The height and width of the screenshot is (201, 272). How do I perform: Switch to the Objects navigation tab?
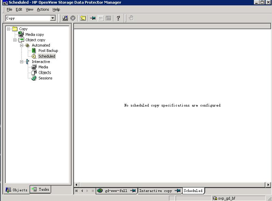(x=16, y=190)
